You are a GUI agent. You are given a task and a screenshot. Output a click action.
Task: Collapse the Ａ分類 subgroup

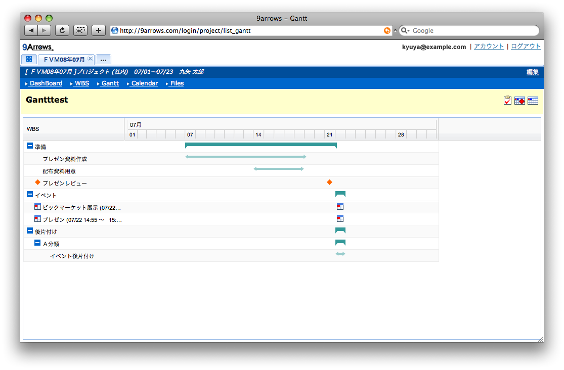[37, 243]
